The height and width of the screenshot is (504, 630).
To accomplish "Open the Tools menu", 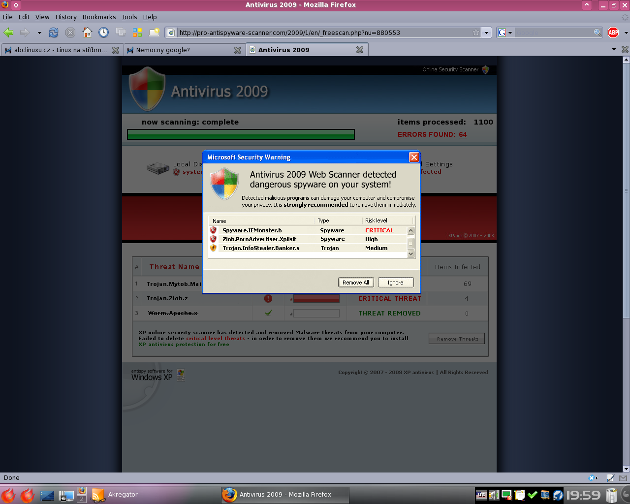I will click(x=129, y=17).
